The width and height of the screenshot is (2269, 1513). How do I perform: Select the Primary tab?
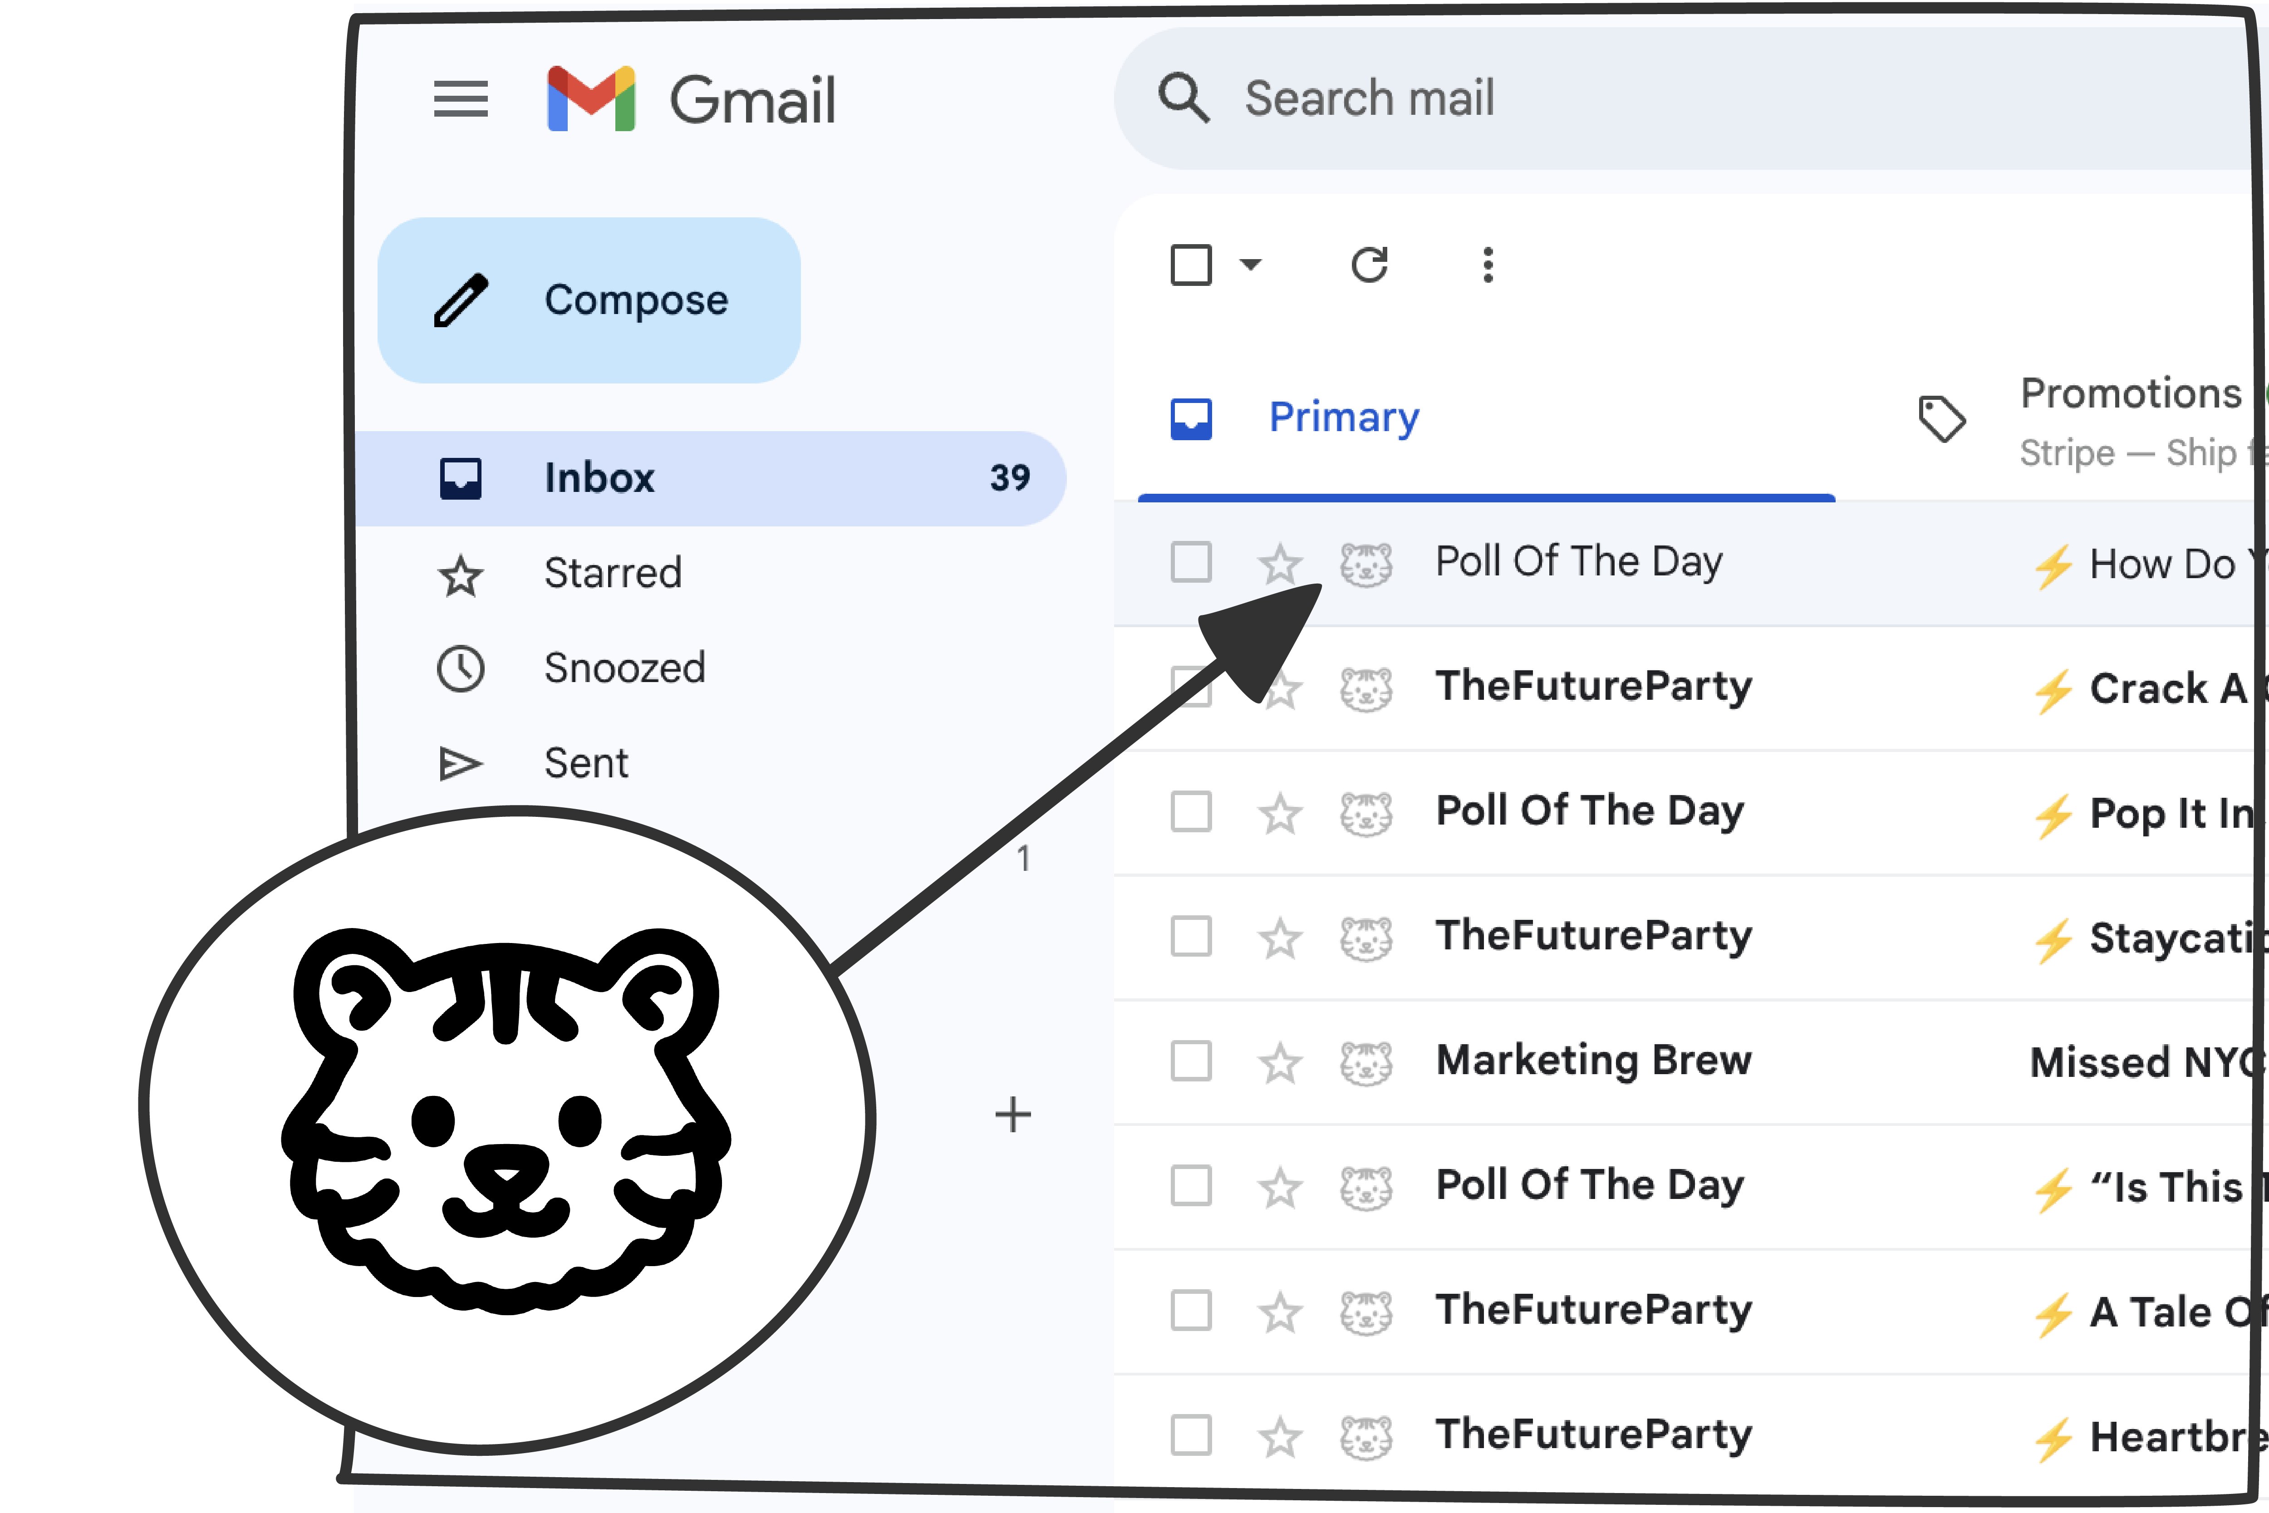[1343, 418]
